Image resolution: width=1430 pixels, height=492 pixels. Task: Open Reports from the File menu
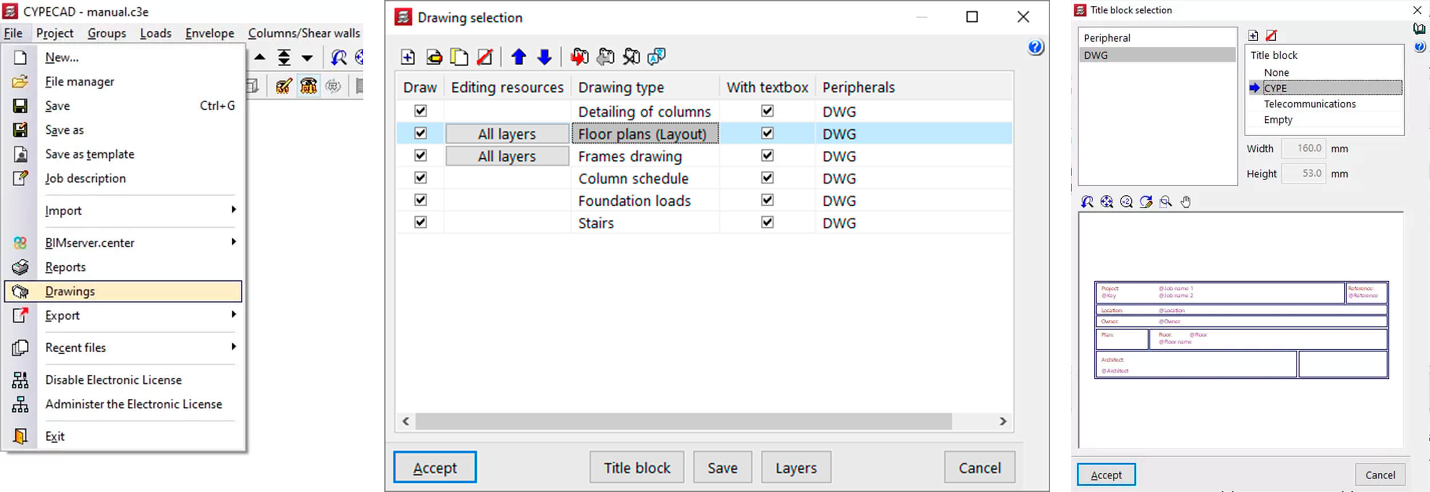[x=123, y=267]
